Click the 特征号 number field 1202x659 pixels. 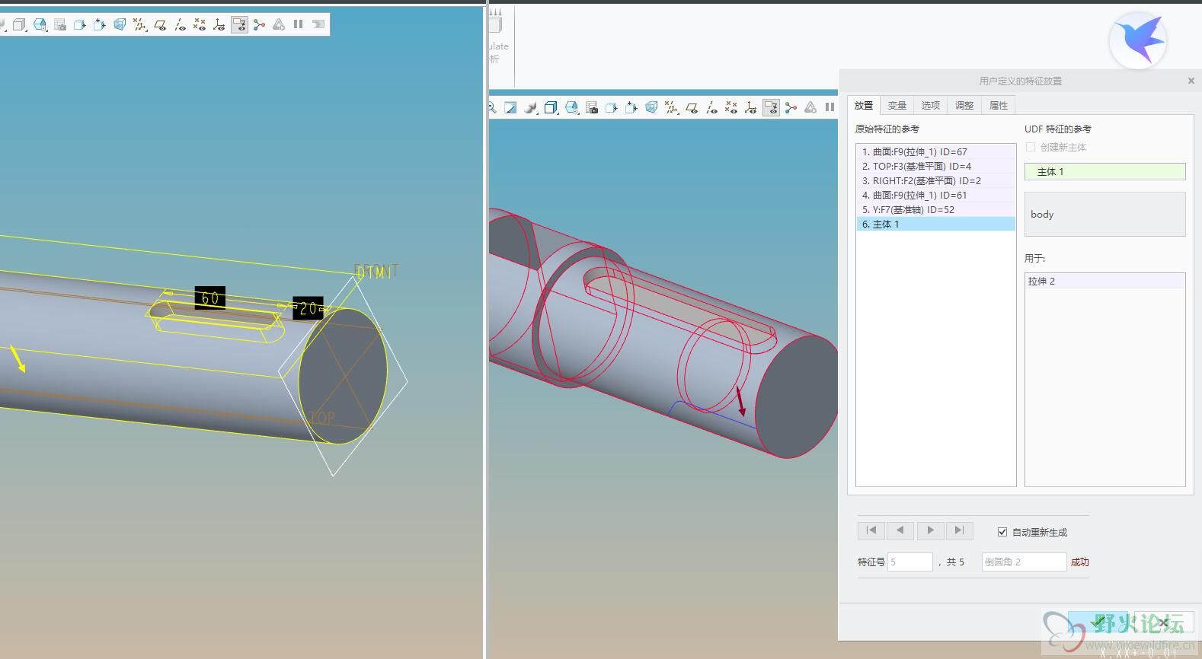point(910,562)
